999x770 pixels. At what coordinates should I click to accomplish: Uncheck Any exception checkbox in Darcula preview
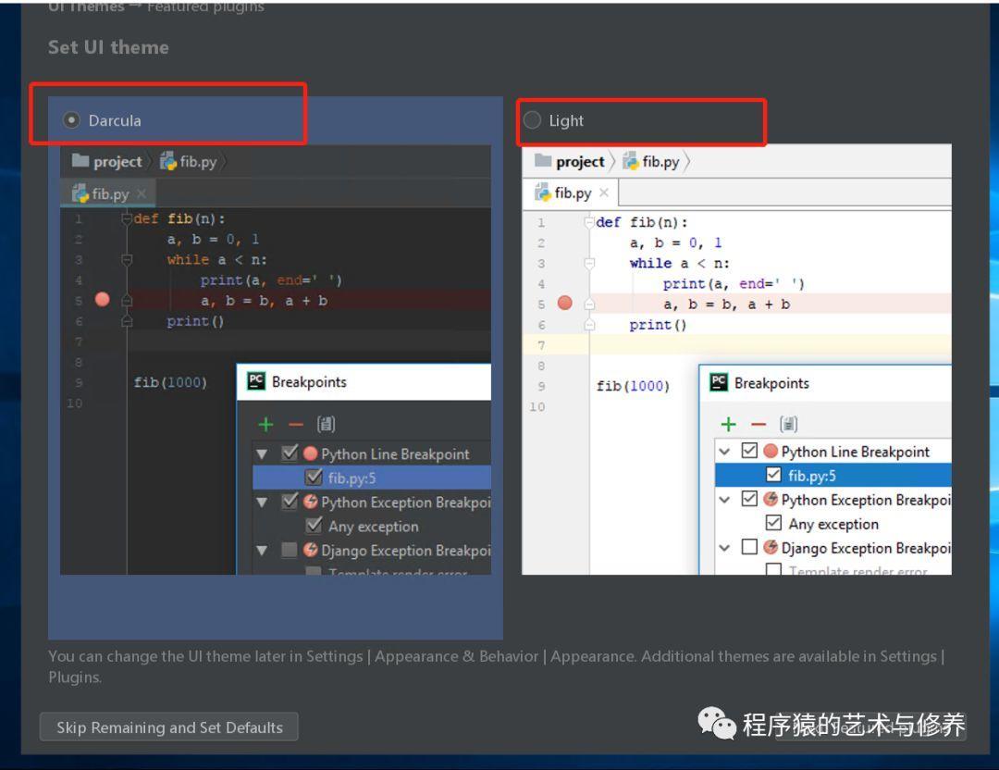tap(314, 526)
